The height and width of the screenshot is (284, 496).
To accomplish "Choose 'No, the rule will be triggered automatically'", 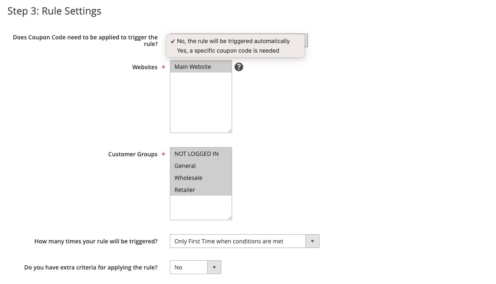I will tap(236, 41).
